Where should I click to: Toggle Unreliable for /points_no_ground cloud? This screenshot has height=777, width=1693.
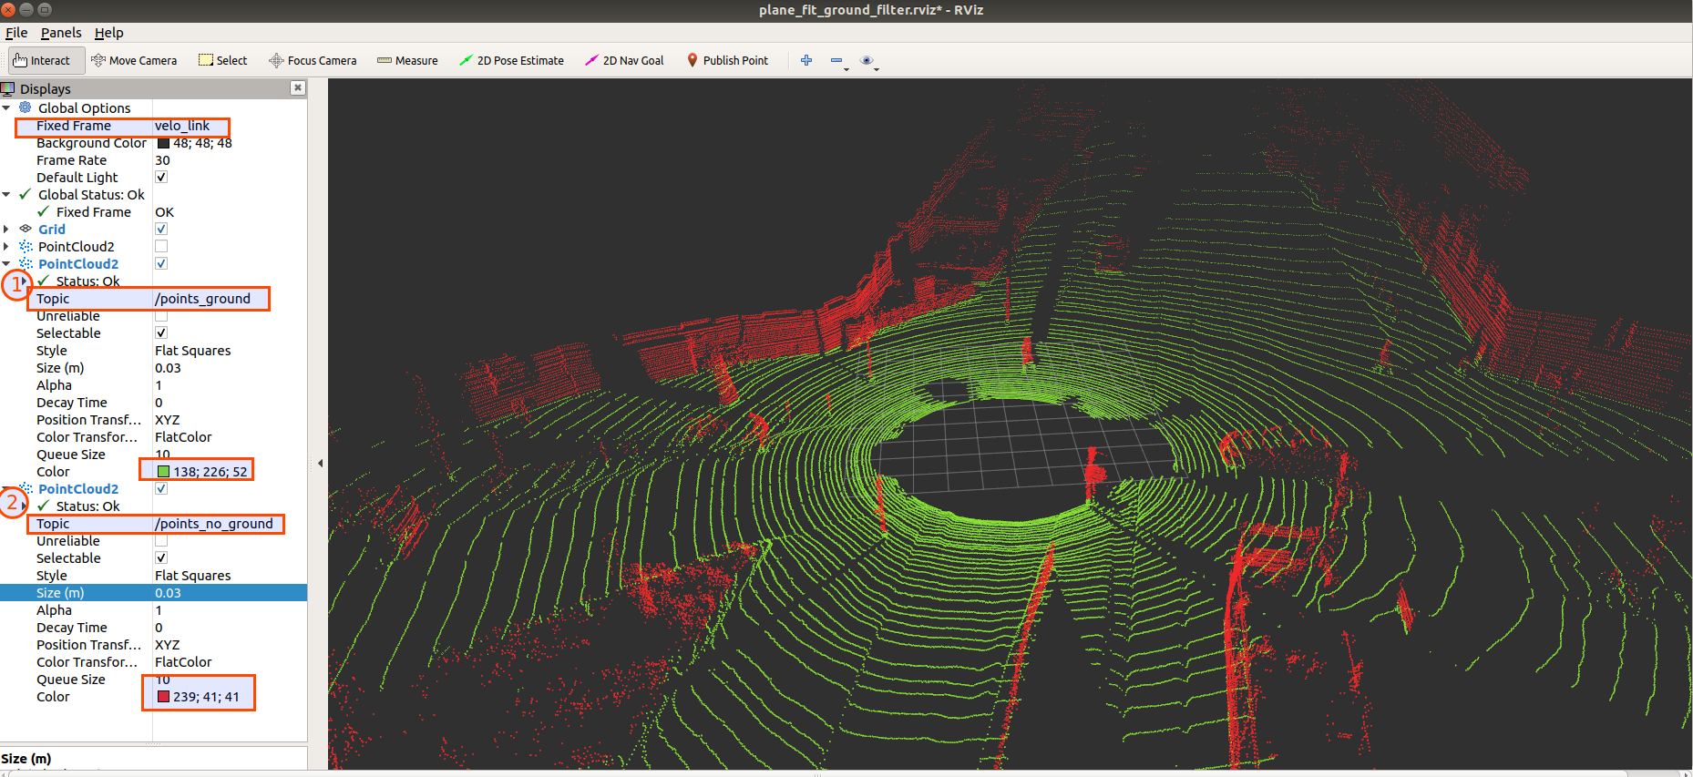click(x=161, y=540)
